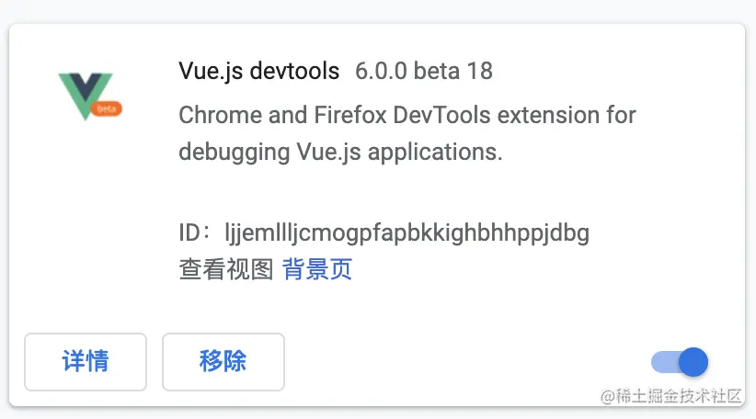Open the 背景页 background page link
The image size is (756, 419).
(x=316, y=268)
